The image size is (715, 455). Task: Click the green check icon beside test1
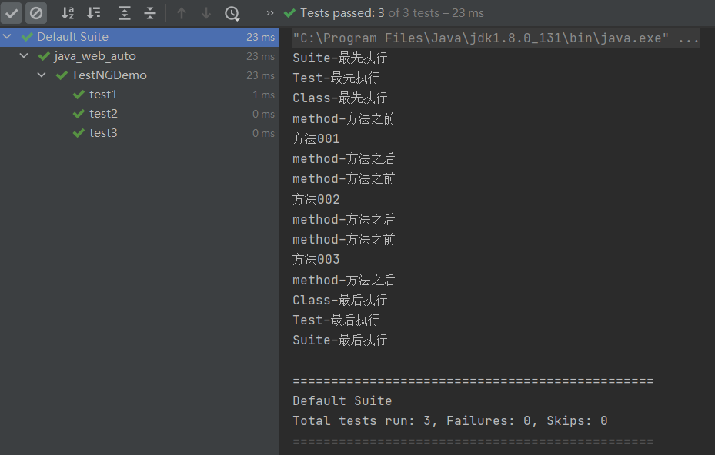pyautogui.click(x=79, y=95)
